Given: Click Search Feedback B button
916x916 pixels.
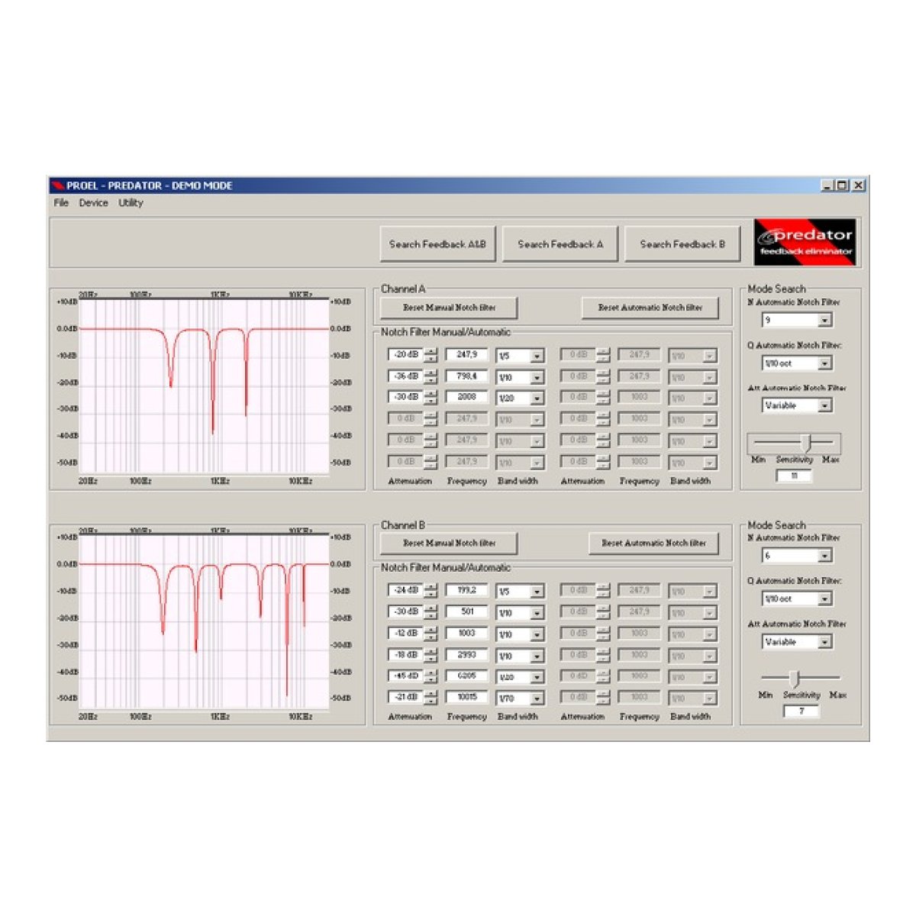Looking at the screenshot, I should pyautogui.click(x=682, y=244).
